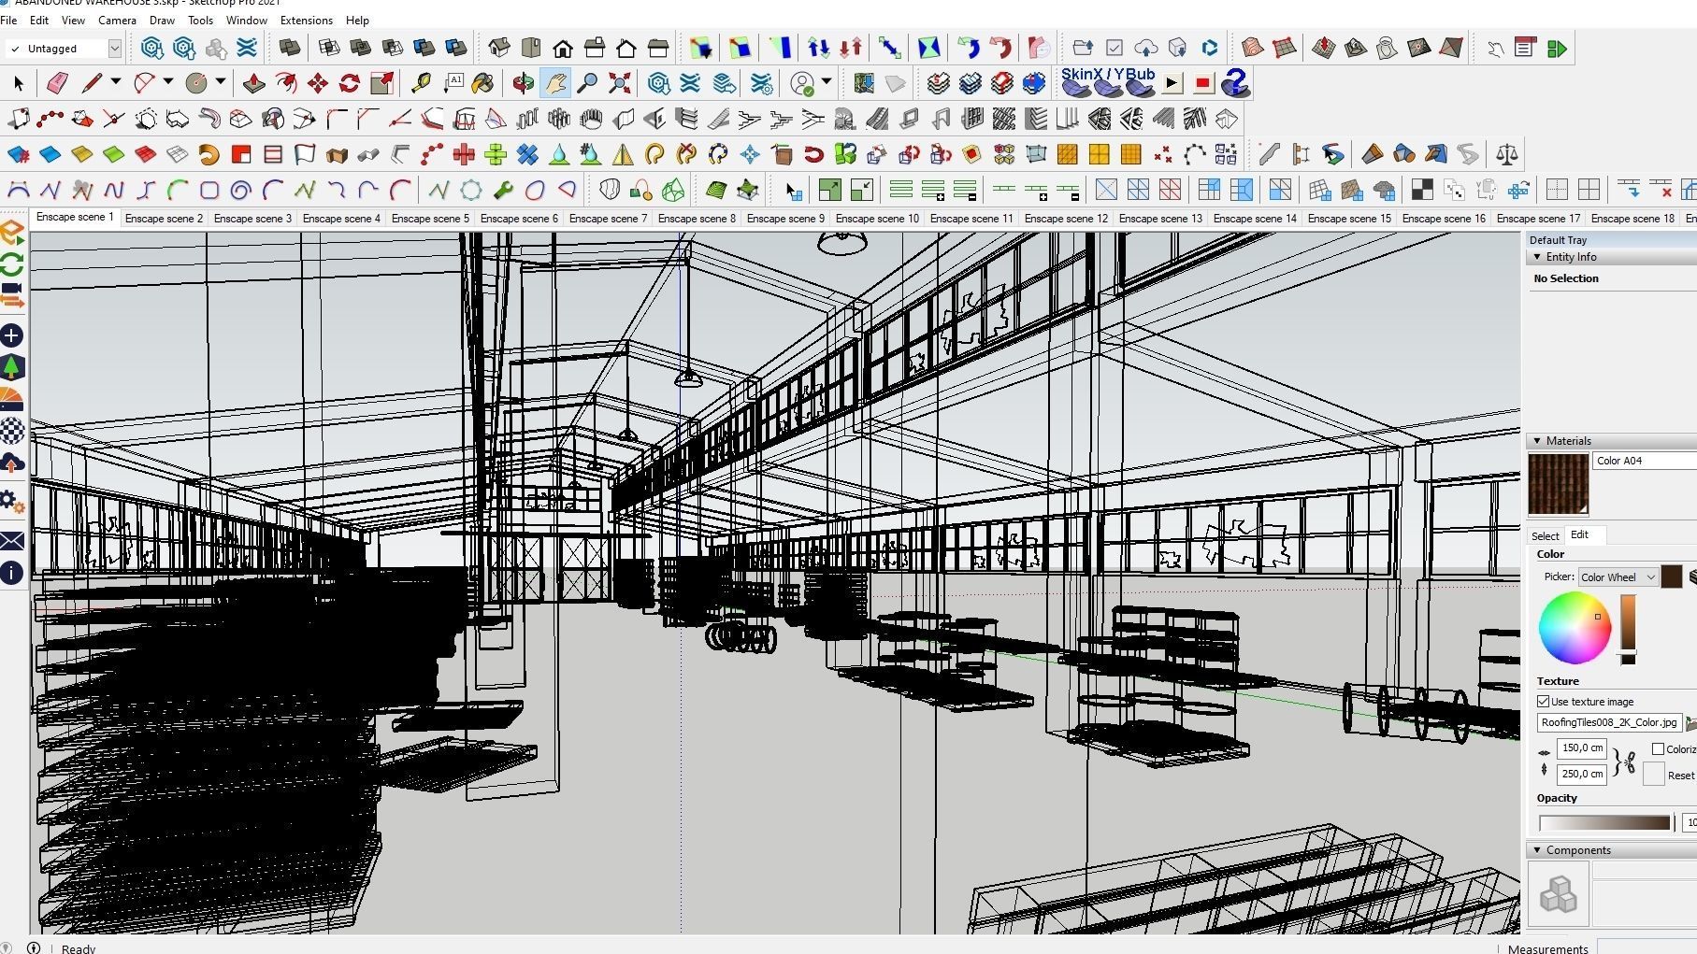Click the Text label tool

tap(453, 84)
